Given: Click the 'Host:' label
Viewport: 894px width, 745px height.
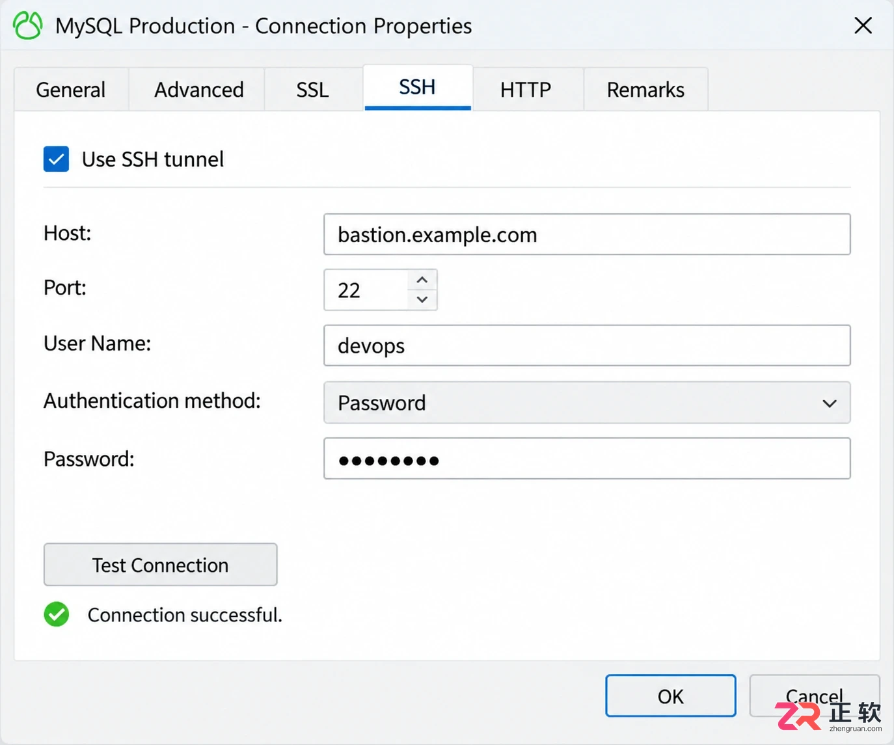Looking at the screenshot, I should [x=68, y=233].
